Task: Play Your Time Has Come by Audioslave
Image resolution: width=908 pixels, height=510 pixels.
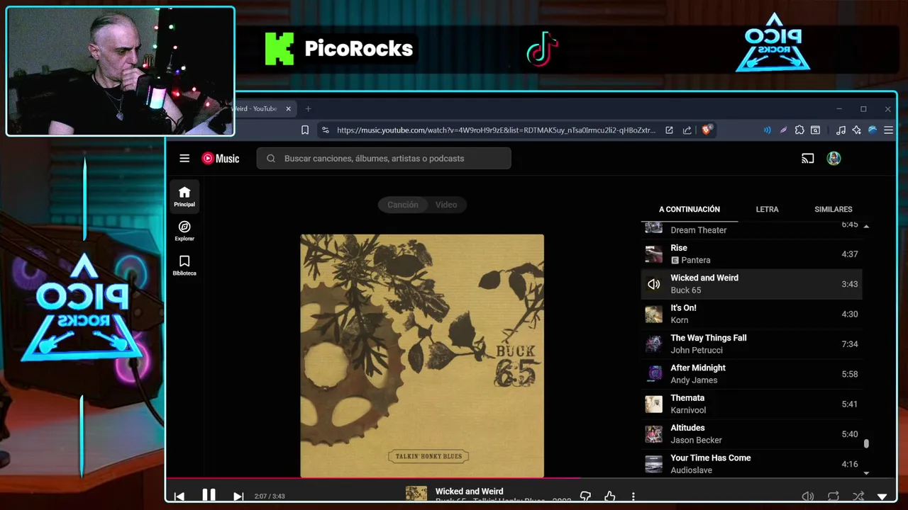Action: 751,464
